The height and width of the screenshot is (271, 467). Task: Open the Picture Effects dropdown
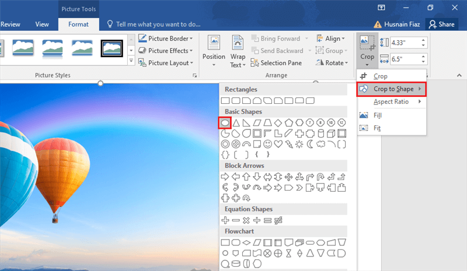tap(166, 51)
